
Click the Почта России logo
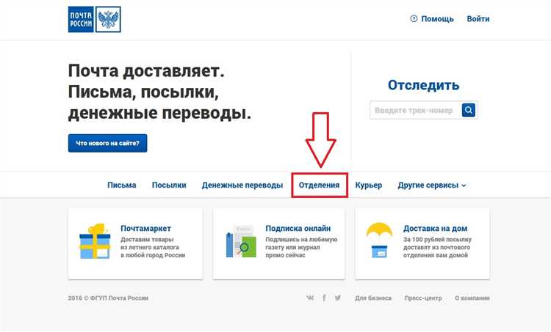(x=94, y=19)
